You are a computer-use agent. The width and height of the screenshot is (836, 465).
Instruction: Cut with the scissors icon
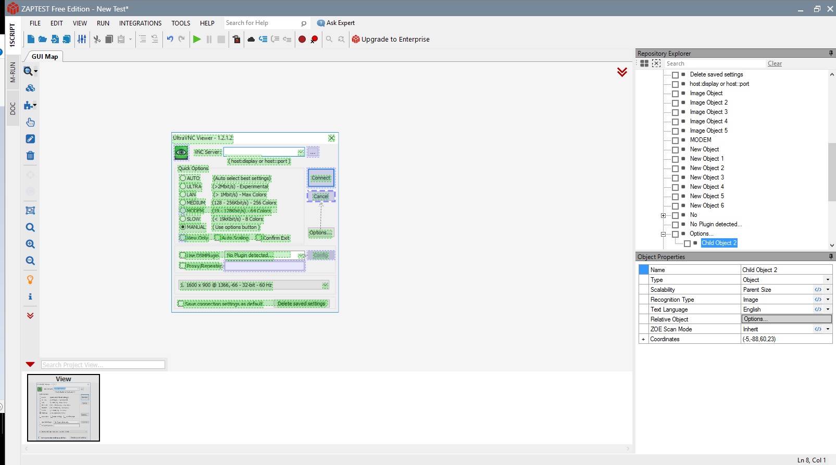tap(97, 39)
